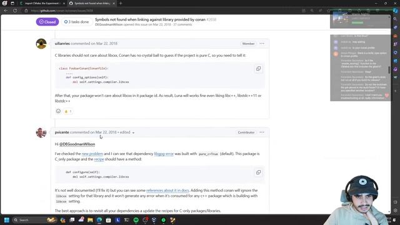
Task: Copy the 'def configure(self)' code block
Action: point(258,172)
